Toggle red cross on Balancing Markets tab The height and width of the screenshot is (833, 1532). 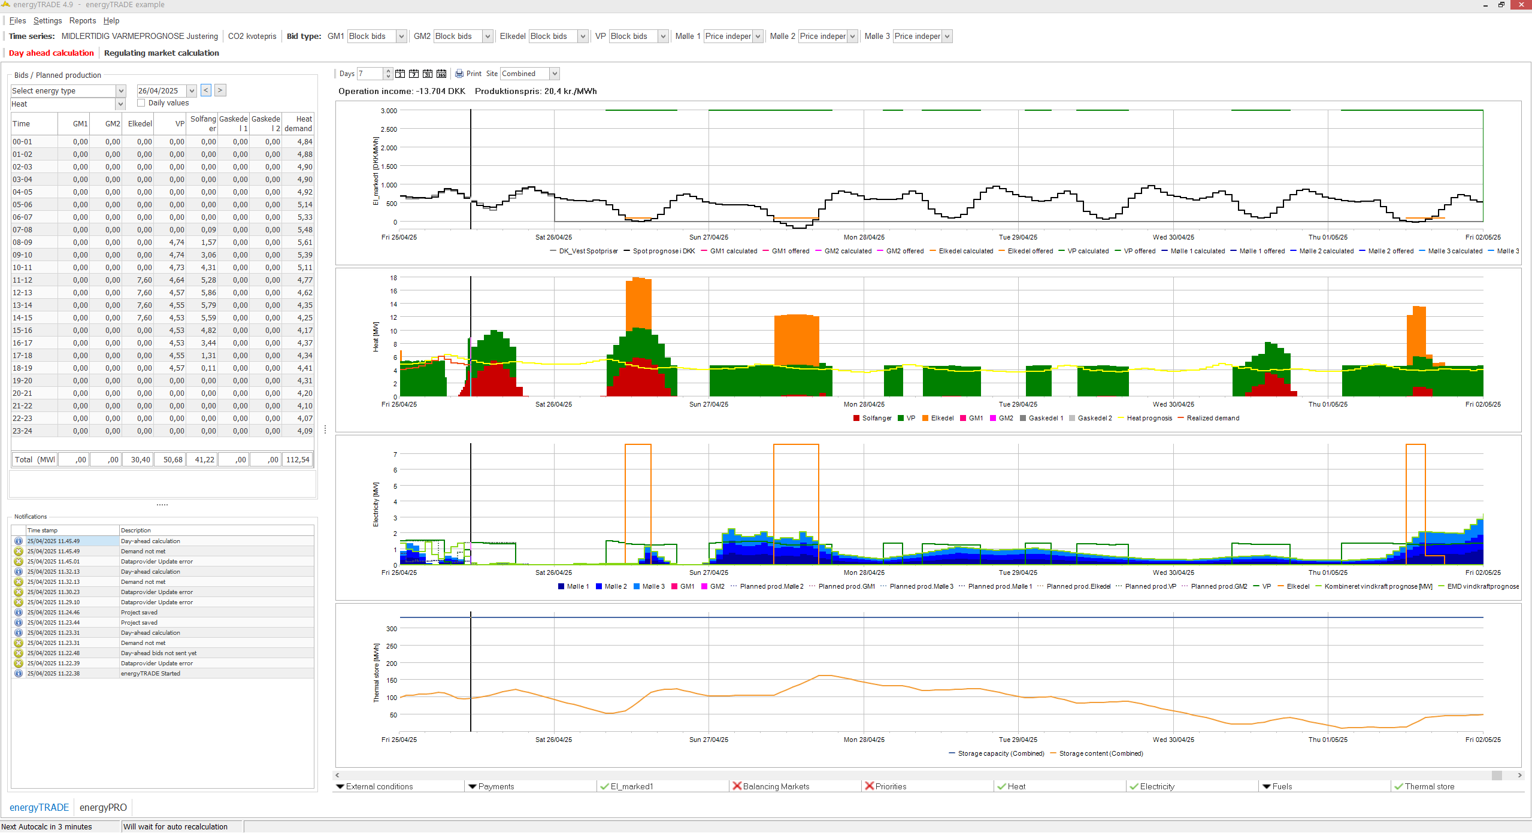click(737, 786)
